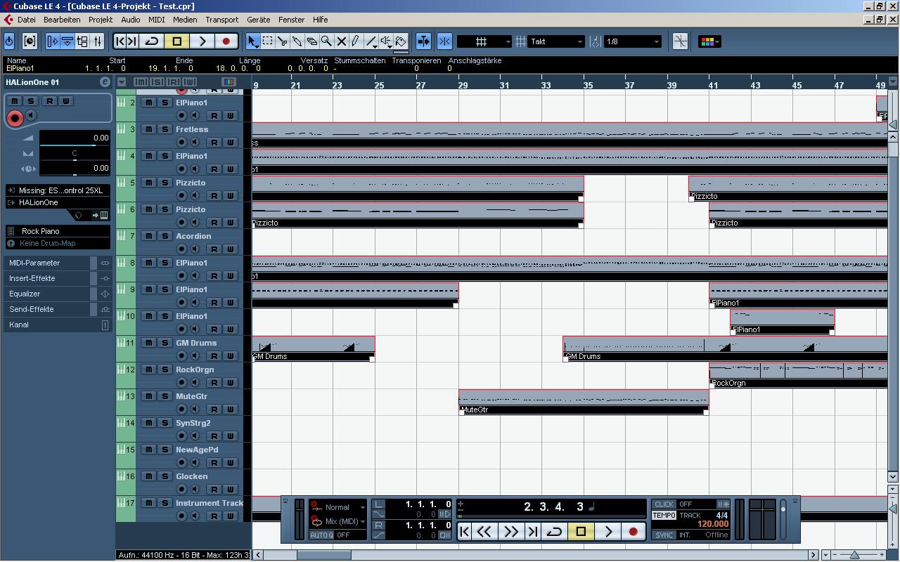Image resolution: width=900 pixels, height=562 pixels.
Task: Go to previous marker in toolbar
Action: click(x=120, y=41)
